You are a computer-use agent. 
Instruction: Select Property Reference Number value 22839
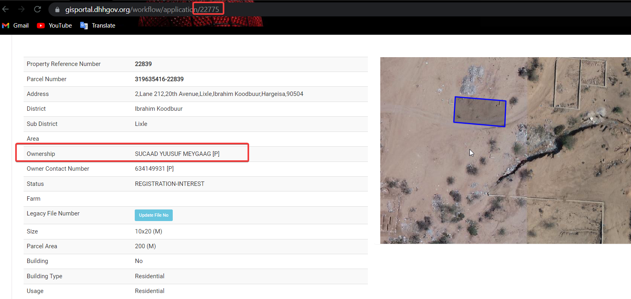[x=143, y=64]
